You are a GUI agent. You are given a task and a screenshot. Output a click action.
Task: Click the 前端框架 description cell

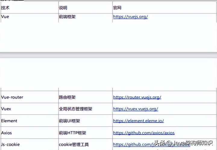tap(85, 18)
